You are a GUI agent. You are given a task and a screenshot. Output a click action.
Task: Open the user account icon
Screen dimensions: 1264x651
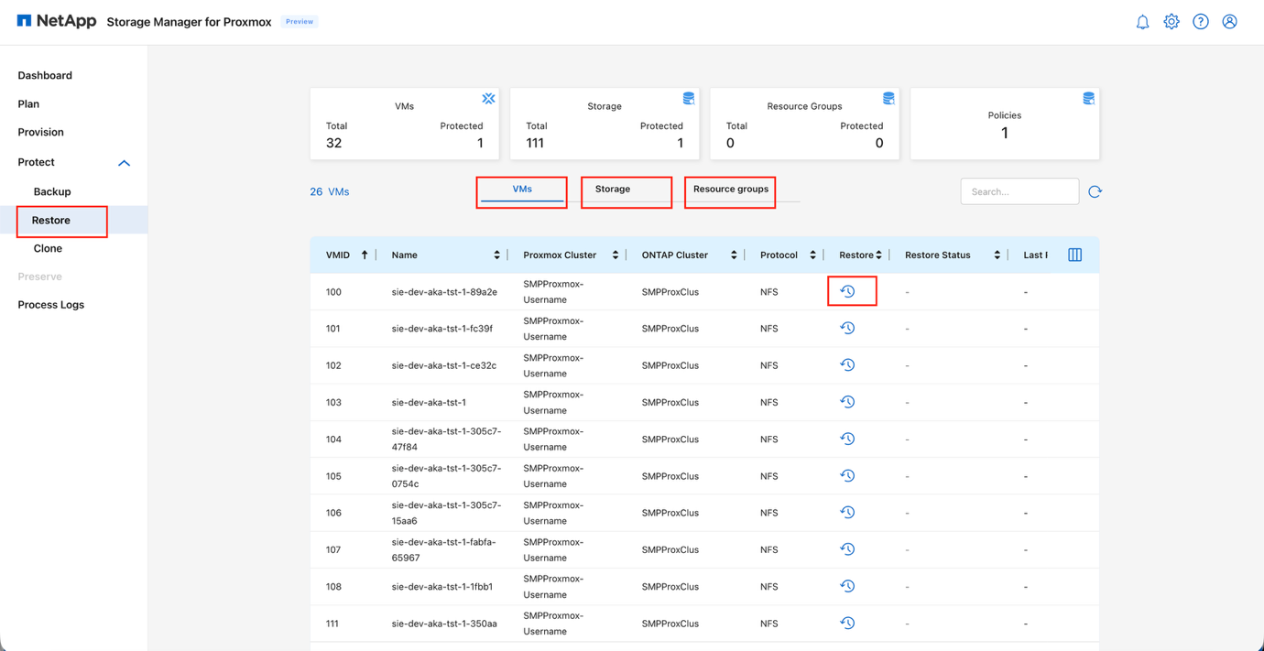(x=1229, y=21)
